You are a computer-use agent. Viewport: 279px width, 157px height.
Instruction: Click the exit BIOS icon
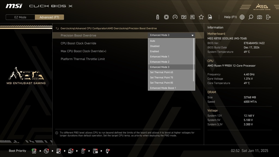tap(268, 17)
